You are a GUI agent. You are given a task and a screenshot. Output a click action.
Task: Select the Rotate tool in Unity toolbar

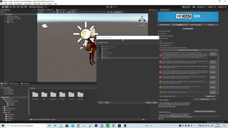point(10,7)
